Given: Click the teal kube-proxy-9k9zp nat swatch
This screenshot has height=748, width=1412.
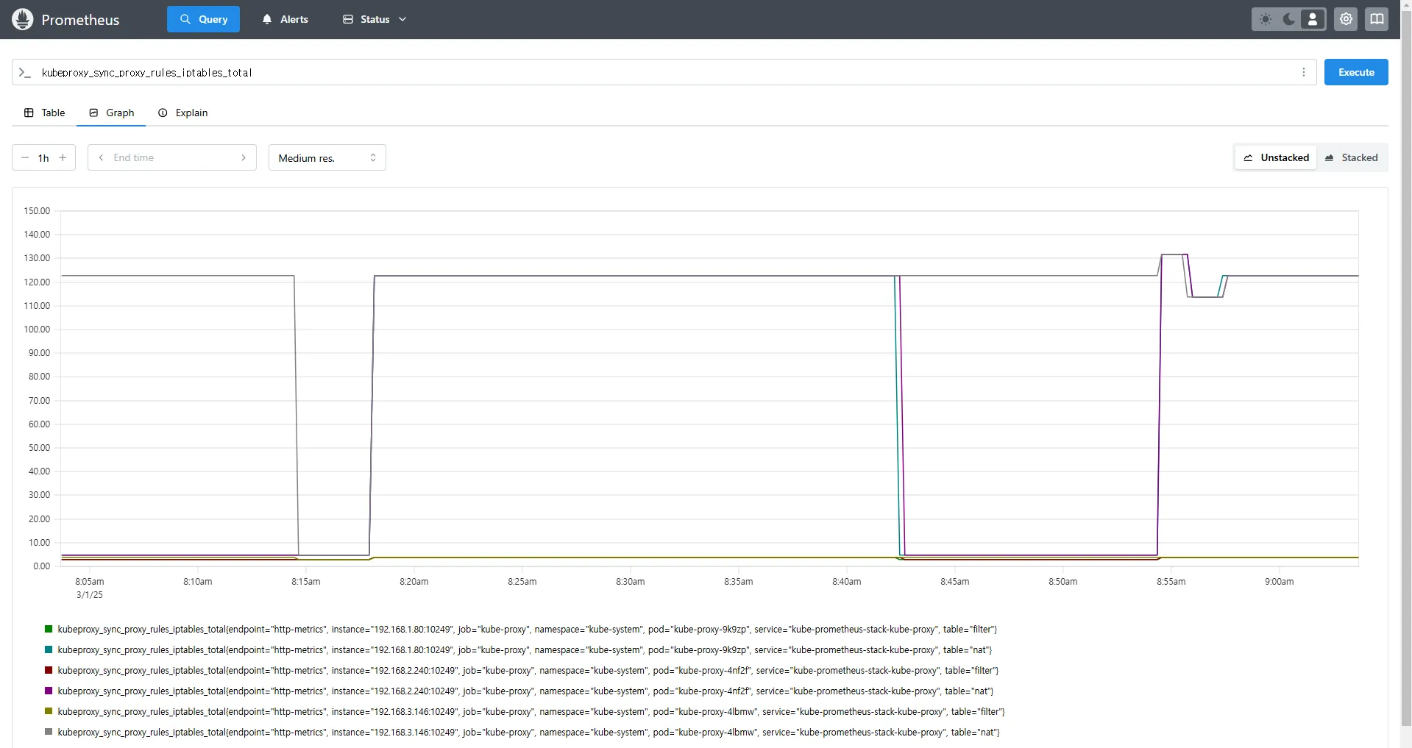Looking at the screenshot, I should (x=49, y=649).
